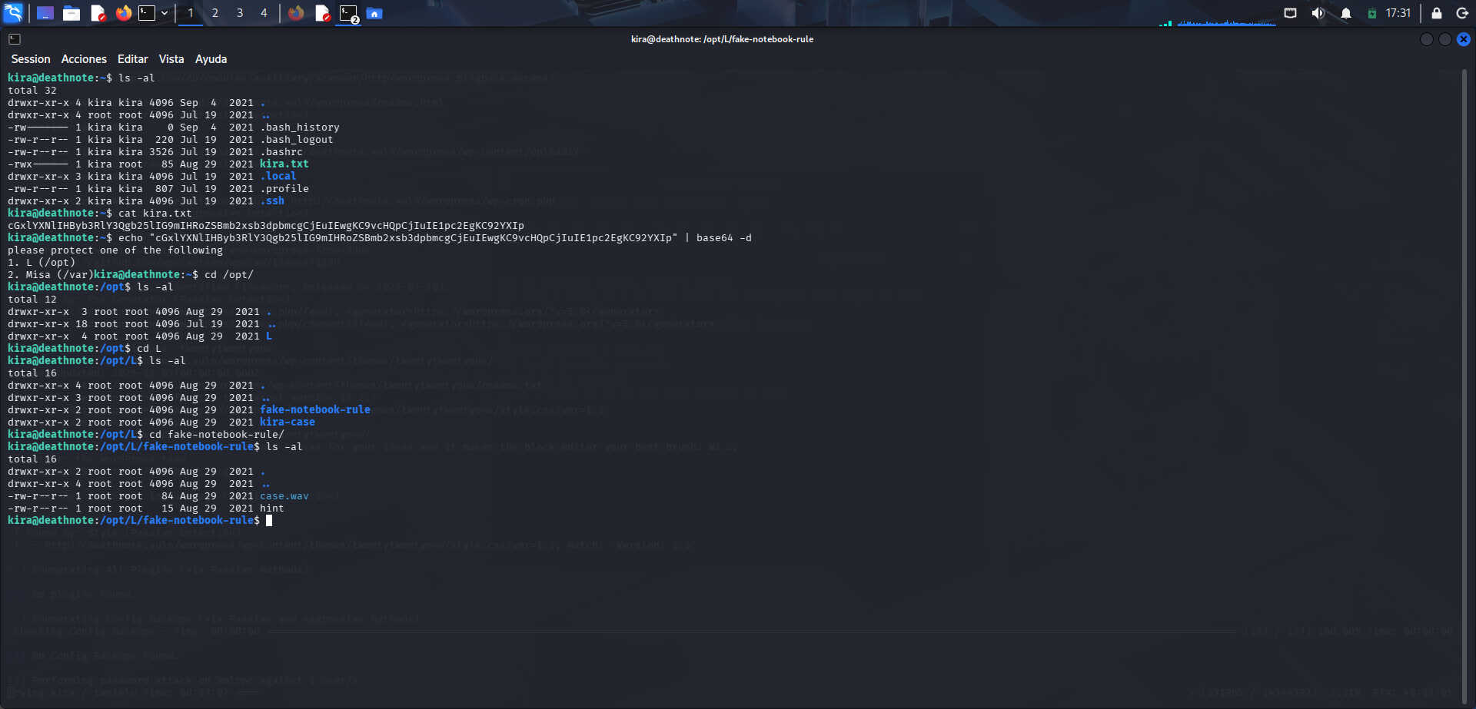
Task: Click the volume speaker icon
Action: [x=1318, y=13]
